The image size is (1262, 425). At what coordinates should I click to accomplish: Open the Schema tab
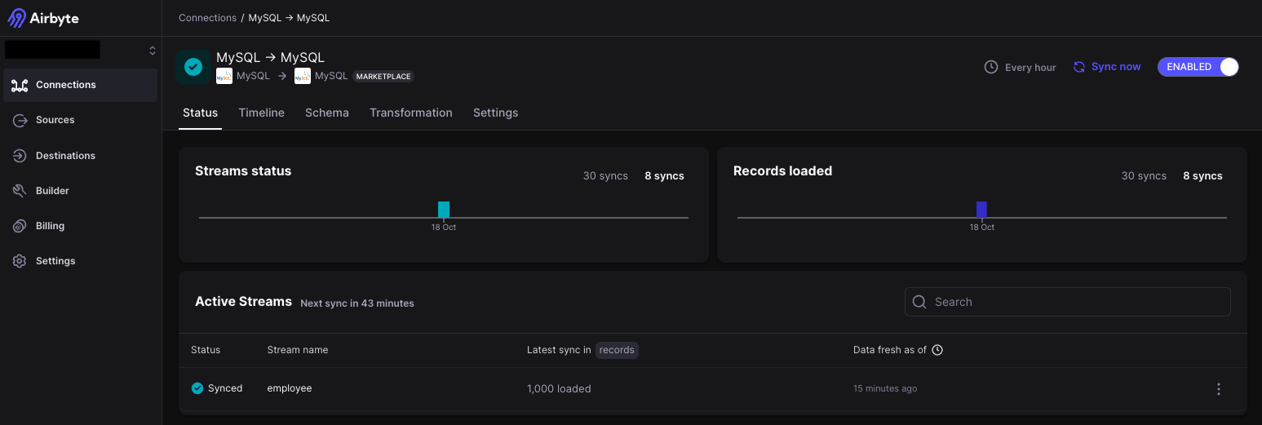(327, 113)
